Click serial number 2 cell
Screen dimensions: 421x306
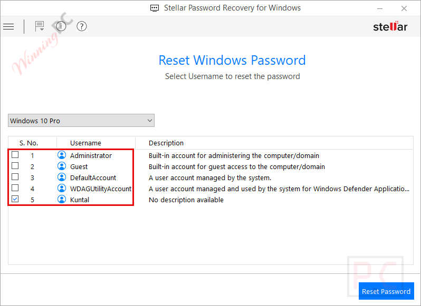pos(32,166)
